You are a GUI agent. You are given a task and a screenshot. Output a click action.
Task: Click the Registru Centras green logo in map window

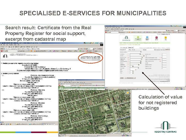[61, 88]
